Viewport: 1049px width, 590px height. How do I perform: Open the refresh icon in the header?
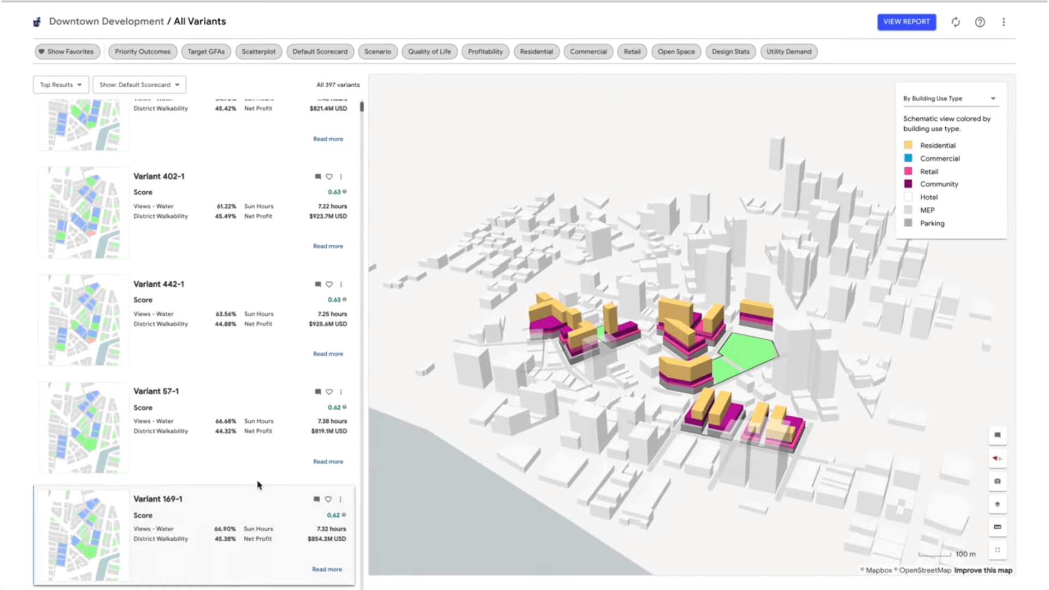(x=956, y=22)
